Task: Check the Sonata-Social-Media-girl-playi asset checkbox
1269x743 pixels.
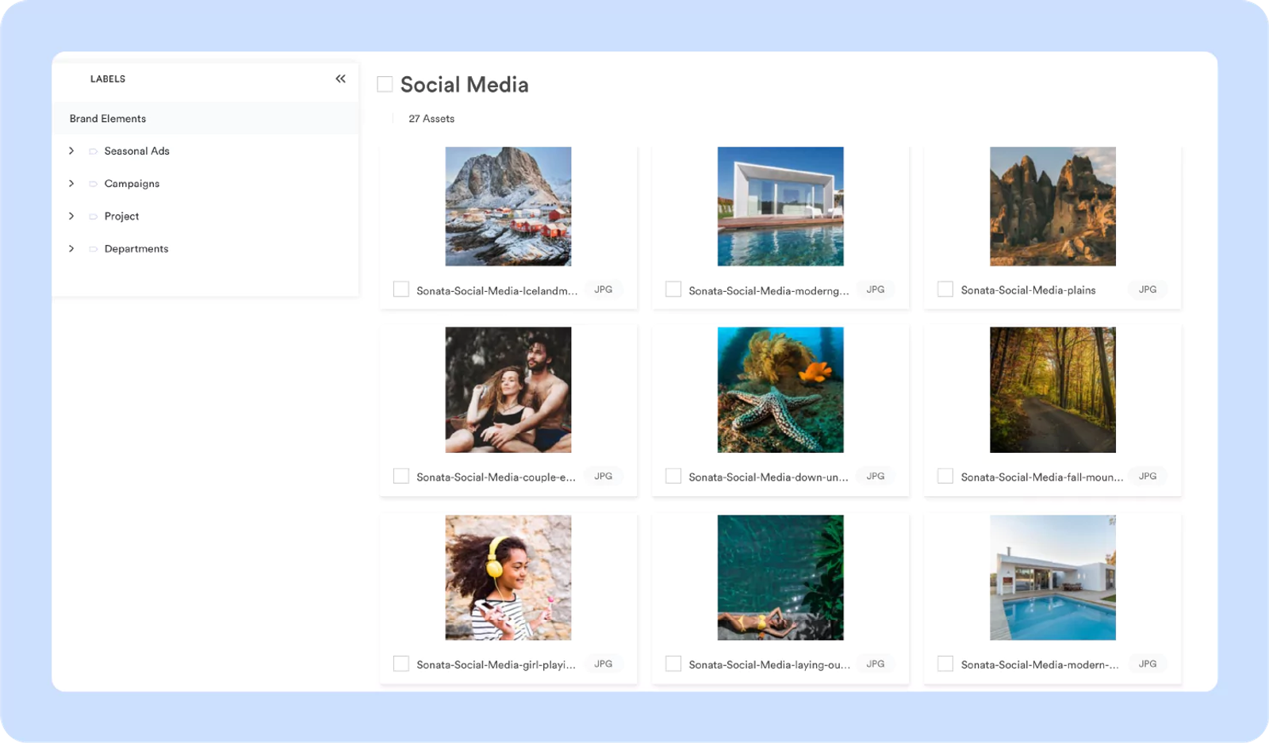Action: tap(401, 664)
